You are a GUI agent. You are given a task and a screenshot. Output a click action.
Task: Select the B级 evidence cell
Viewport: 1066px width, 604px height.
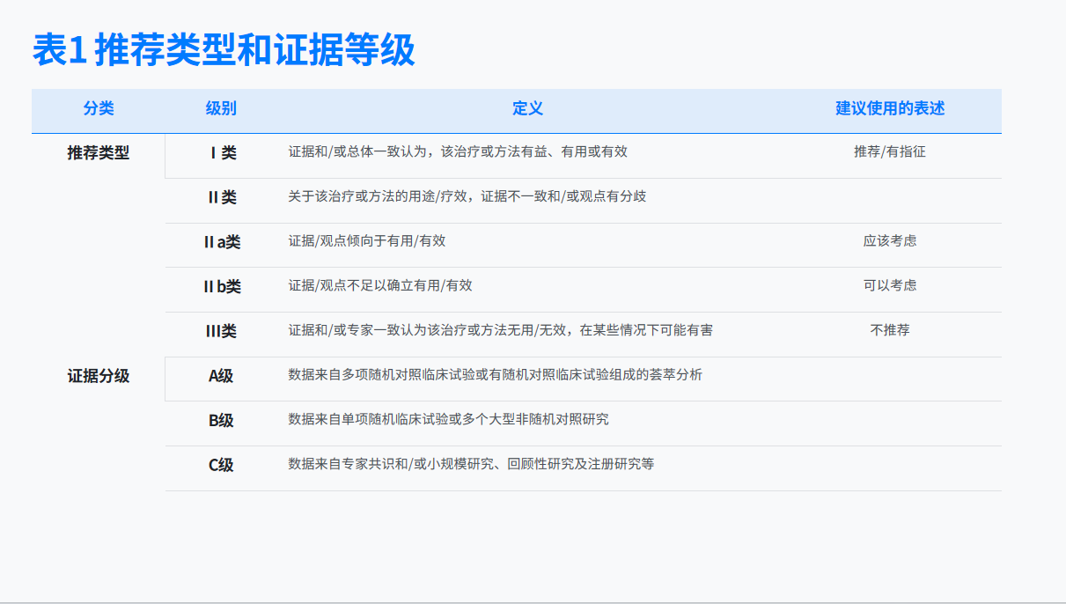221,421
